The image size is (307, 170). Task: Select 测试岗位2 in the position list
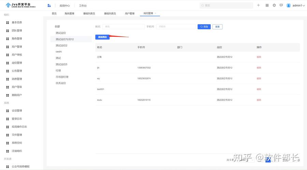pos(61,46)
